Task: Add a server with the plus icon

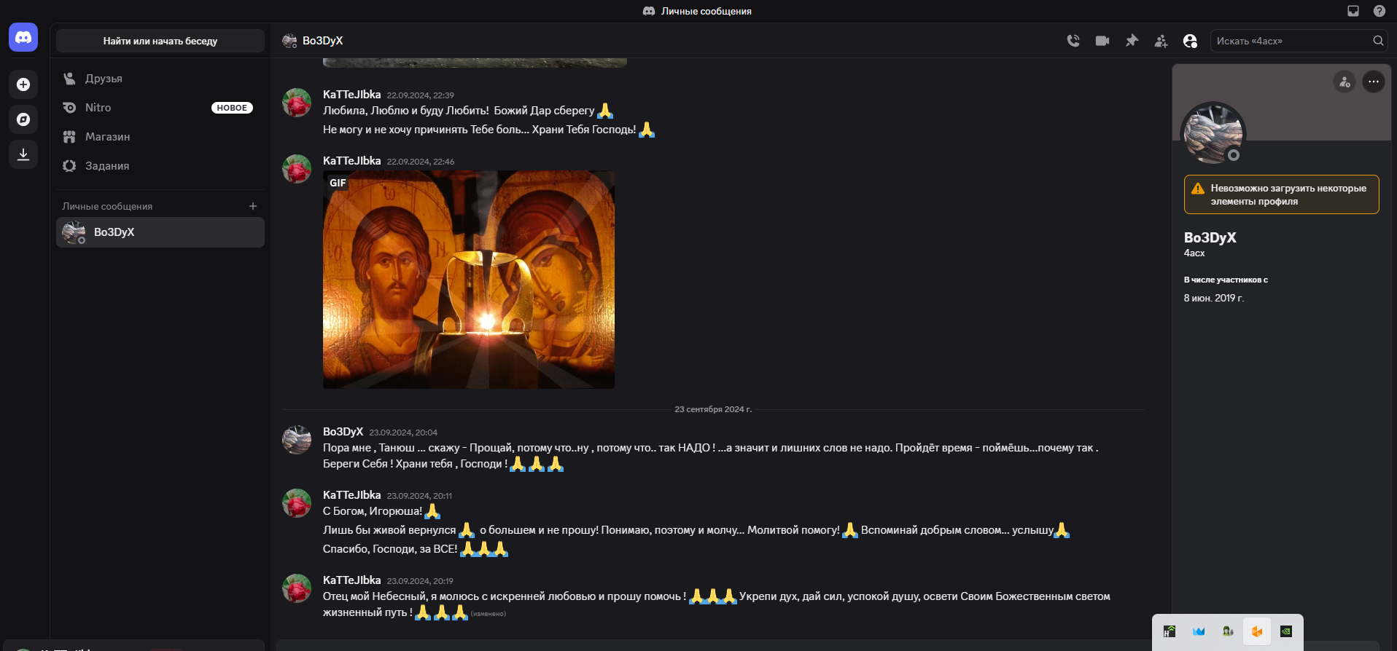Action: 23,84
